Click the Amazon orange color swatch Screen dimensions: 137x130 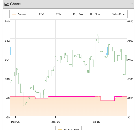tap(14, 14)
